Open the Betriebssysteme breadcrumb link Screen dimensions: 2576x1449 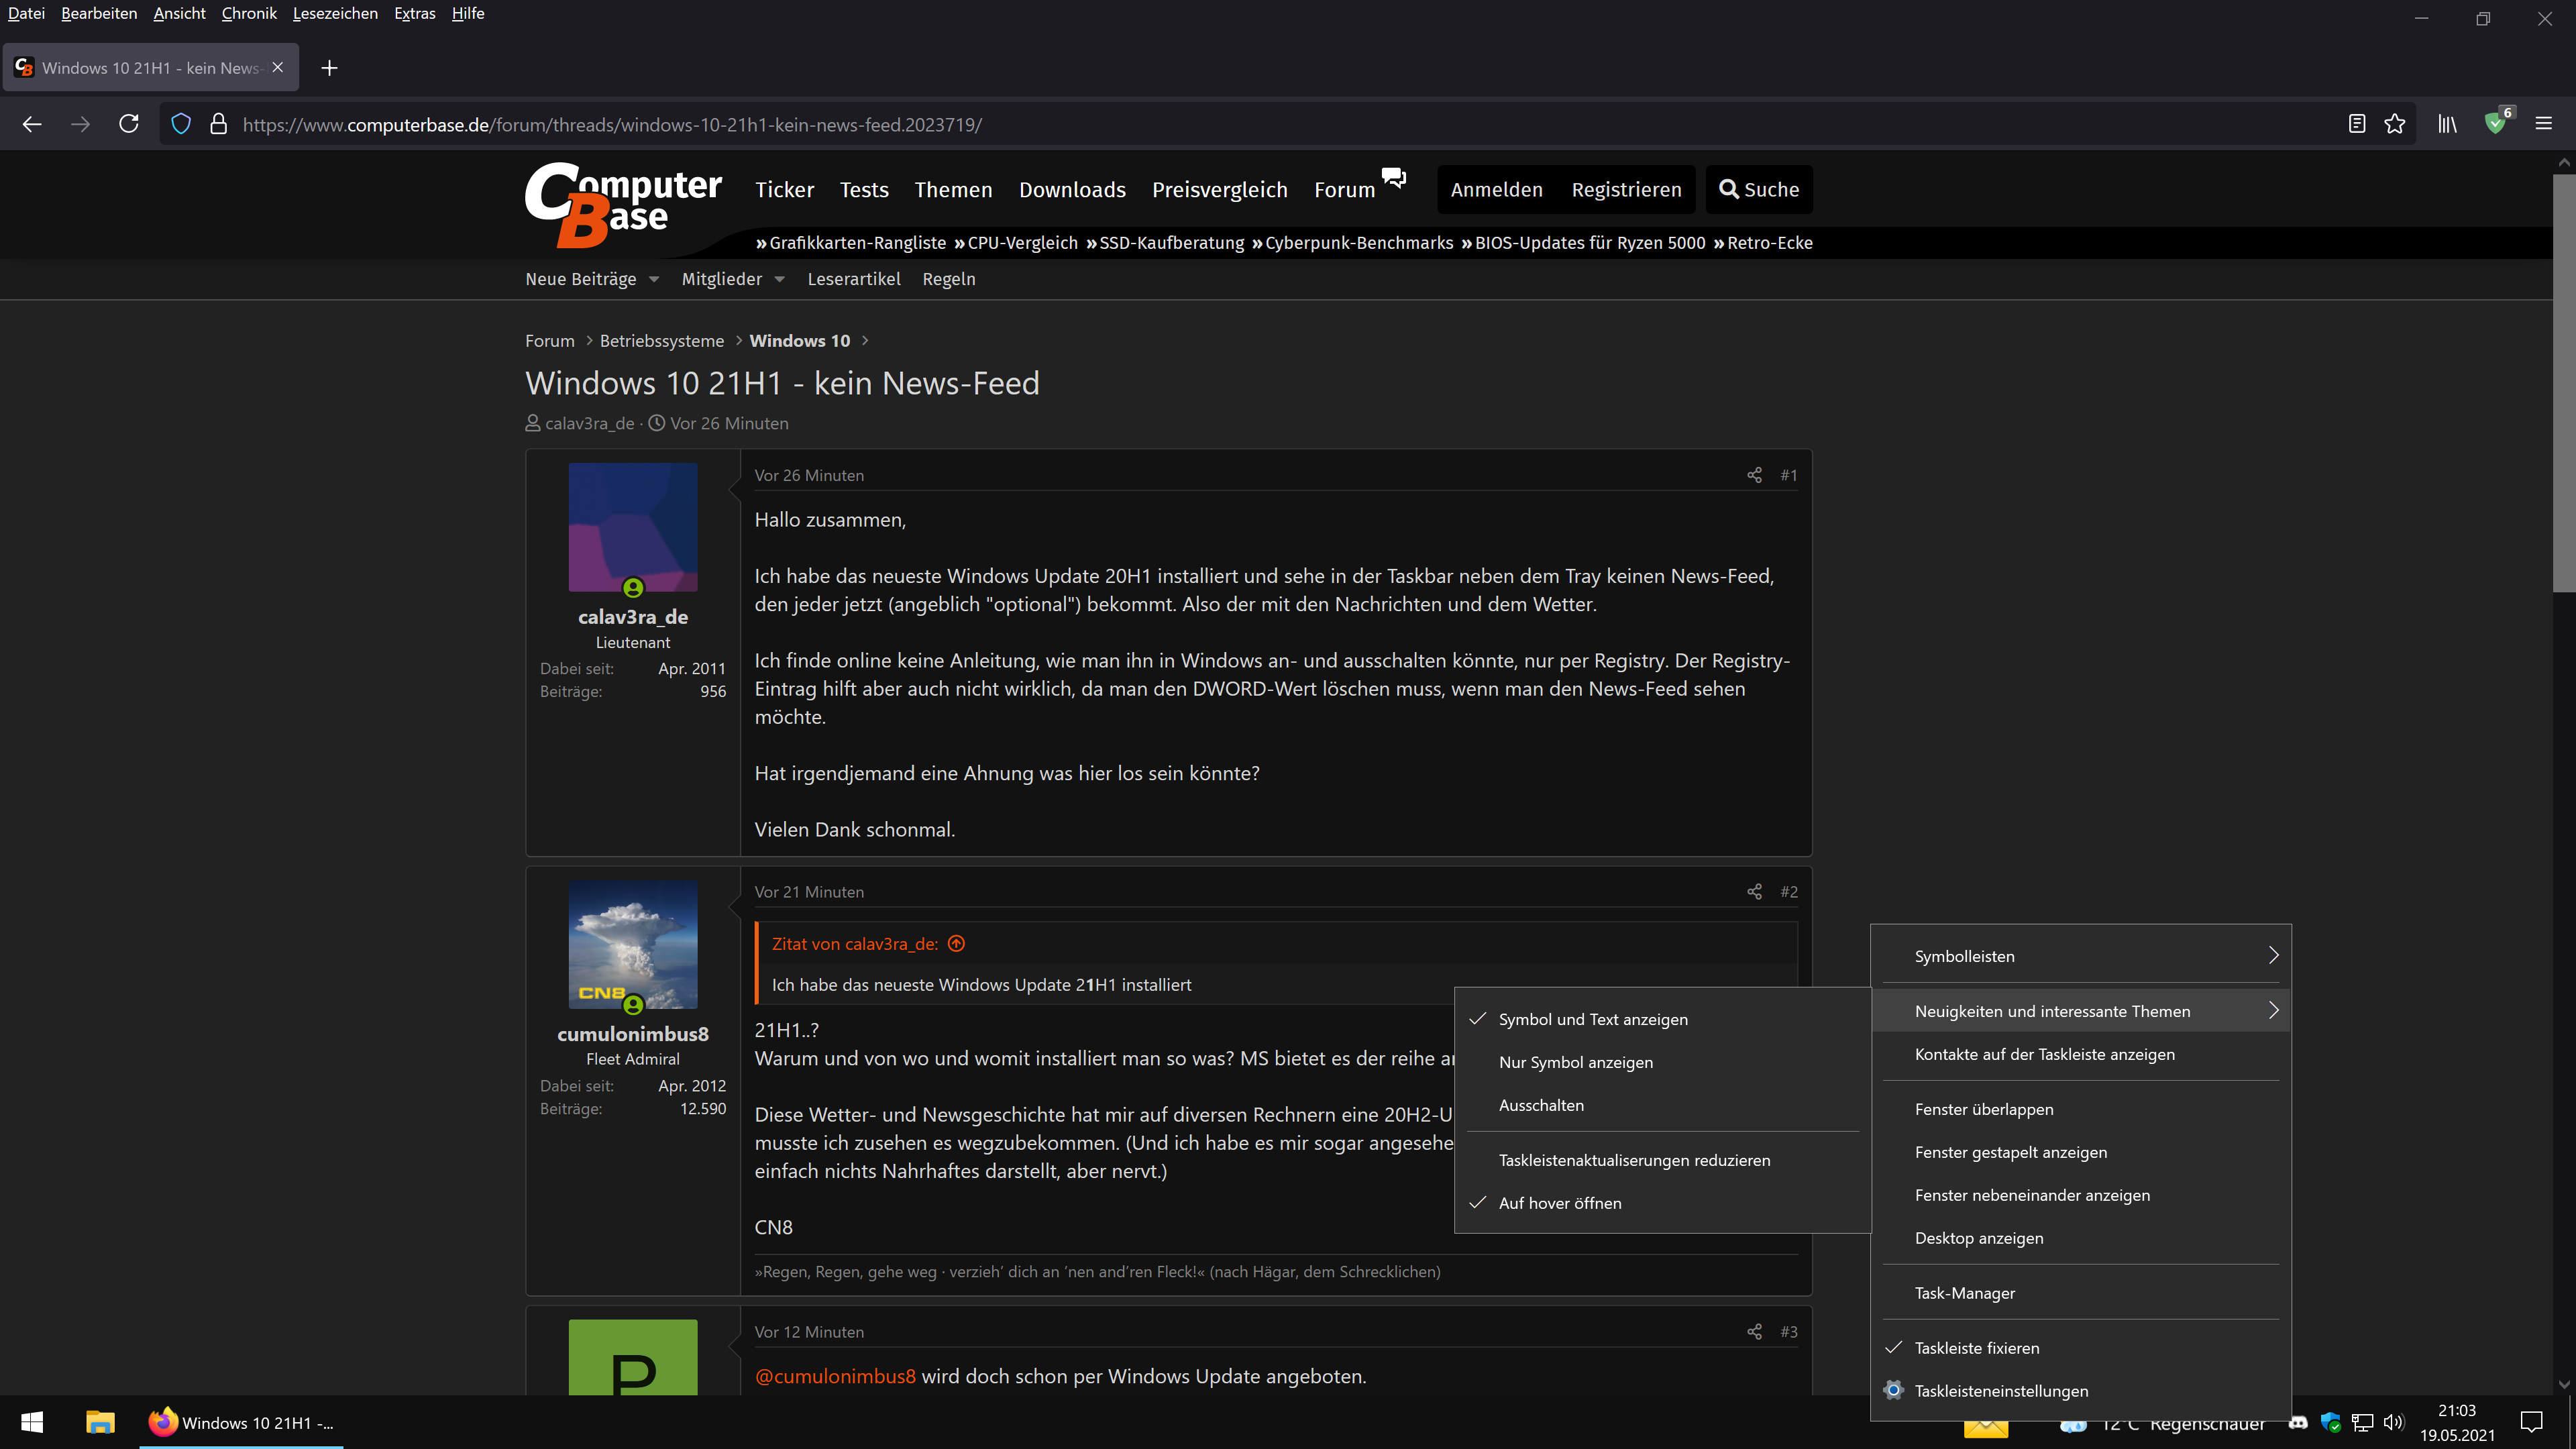pos(661,341)
